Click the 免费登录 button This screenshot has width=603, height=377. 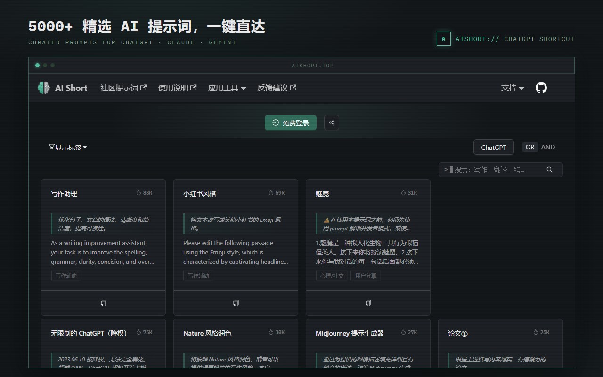[x=291, y=123]
